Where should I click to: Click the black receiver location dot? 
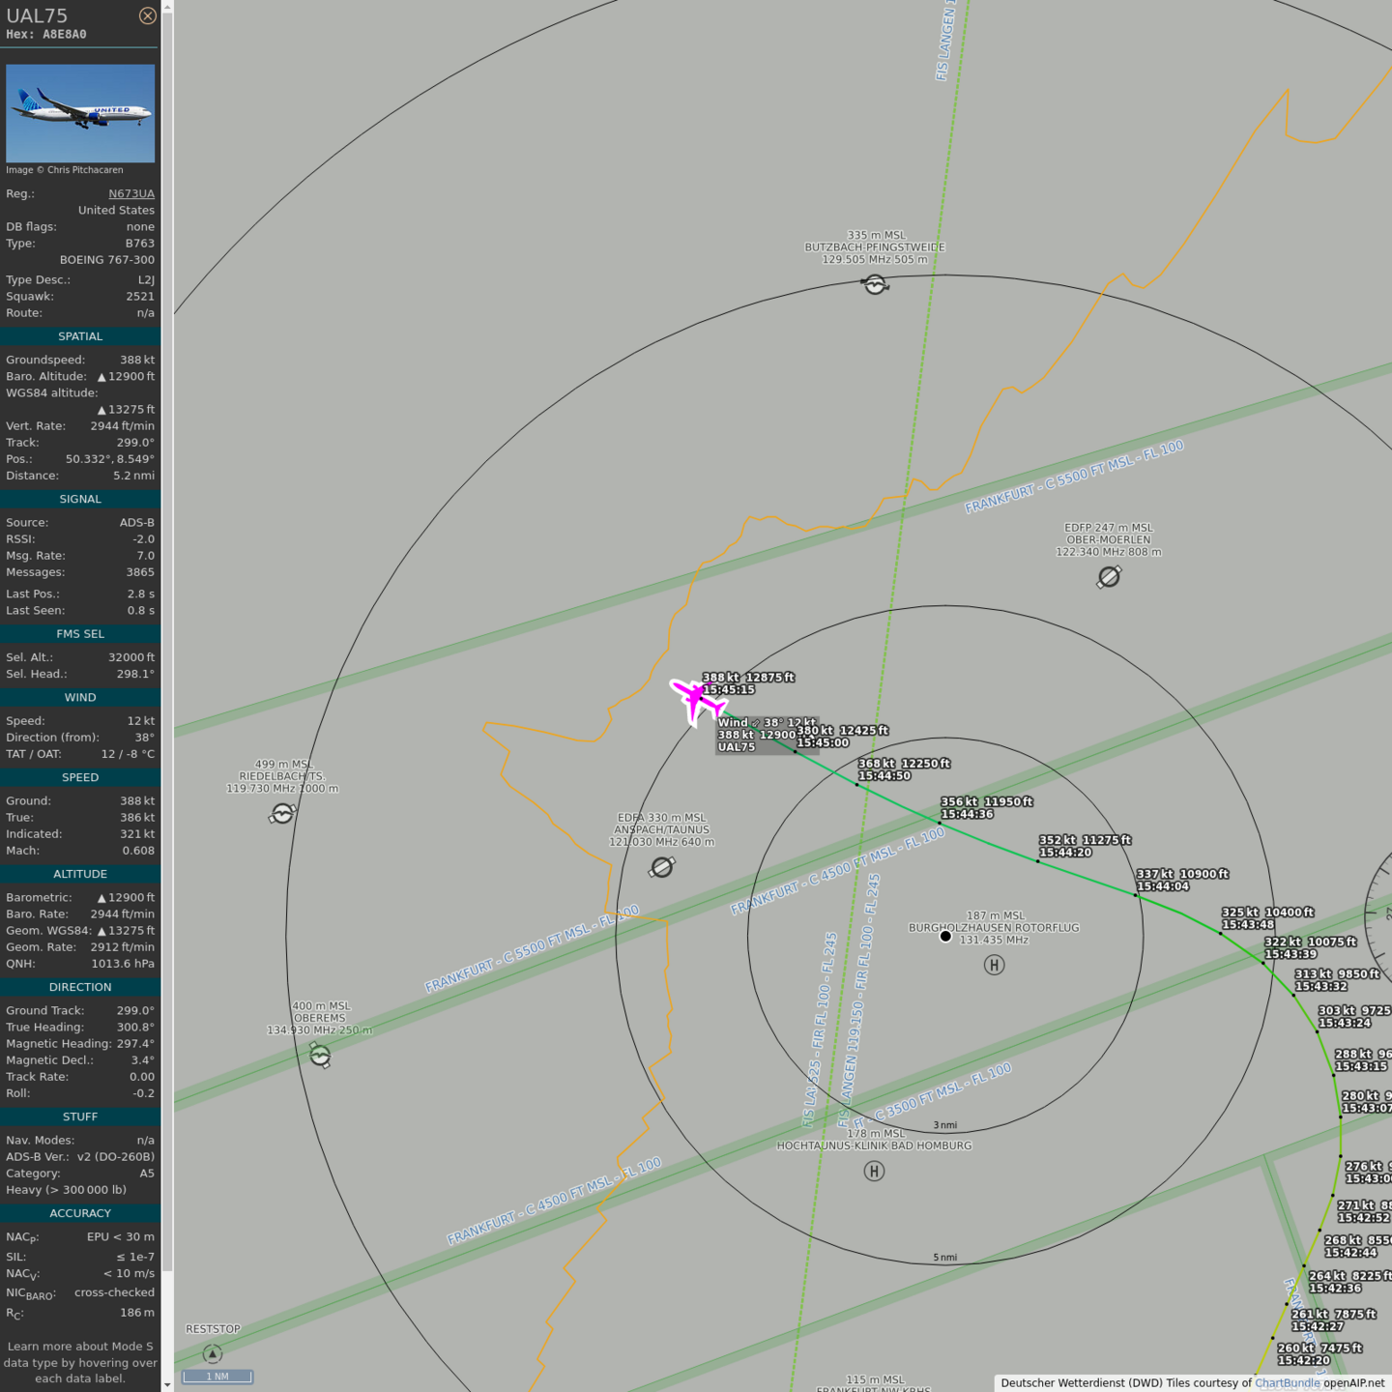tap(945, 936)
